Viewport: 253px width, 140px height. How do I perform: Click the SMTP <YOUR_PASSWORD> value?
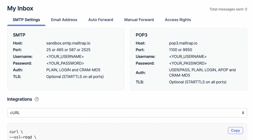(x=65, y=63)
